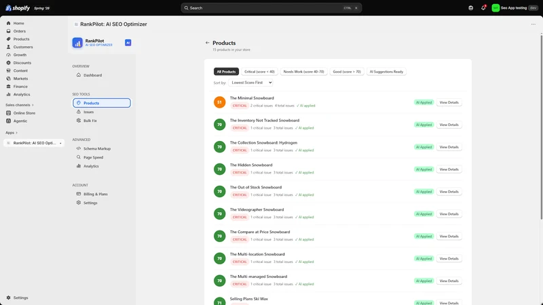Click the title The Multi-location Snowboard
Image resolution: width=543 pixels, height=305 pixels.
point(257,254)
